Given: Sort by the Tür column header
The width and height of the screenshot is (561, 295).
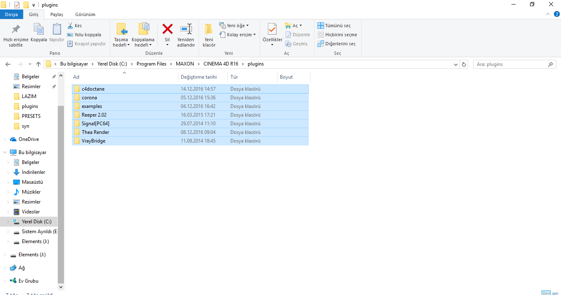Looking at the screenshot, I should [253, 77].
